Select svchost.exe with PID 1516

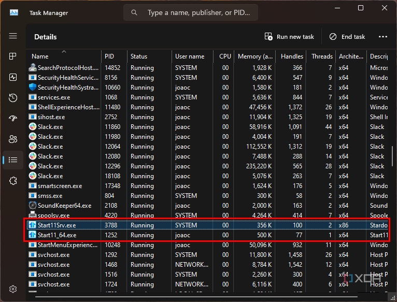[x=54, y=275]
